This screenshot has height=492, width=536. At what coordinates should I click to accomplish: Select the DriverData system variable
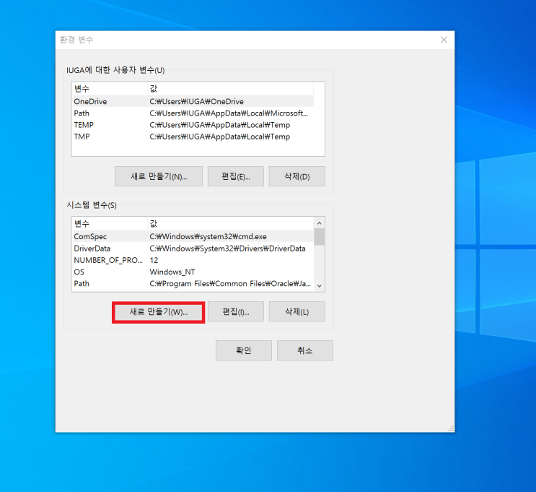(x=193, y=249)
